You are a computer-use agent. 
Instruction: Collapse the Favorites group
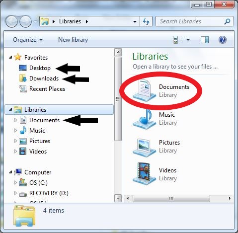[10, 58]
